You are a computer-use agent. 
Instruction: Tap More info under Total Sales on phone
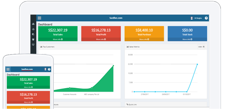[x=28, y=87]
